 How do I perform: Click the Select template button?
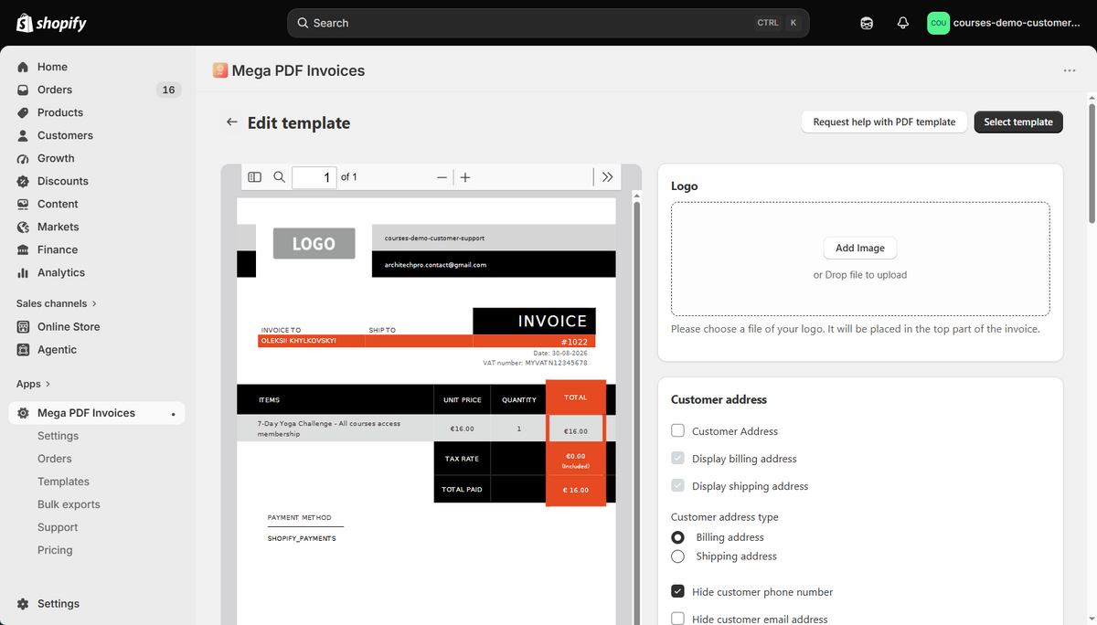(1018, 122)
